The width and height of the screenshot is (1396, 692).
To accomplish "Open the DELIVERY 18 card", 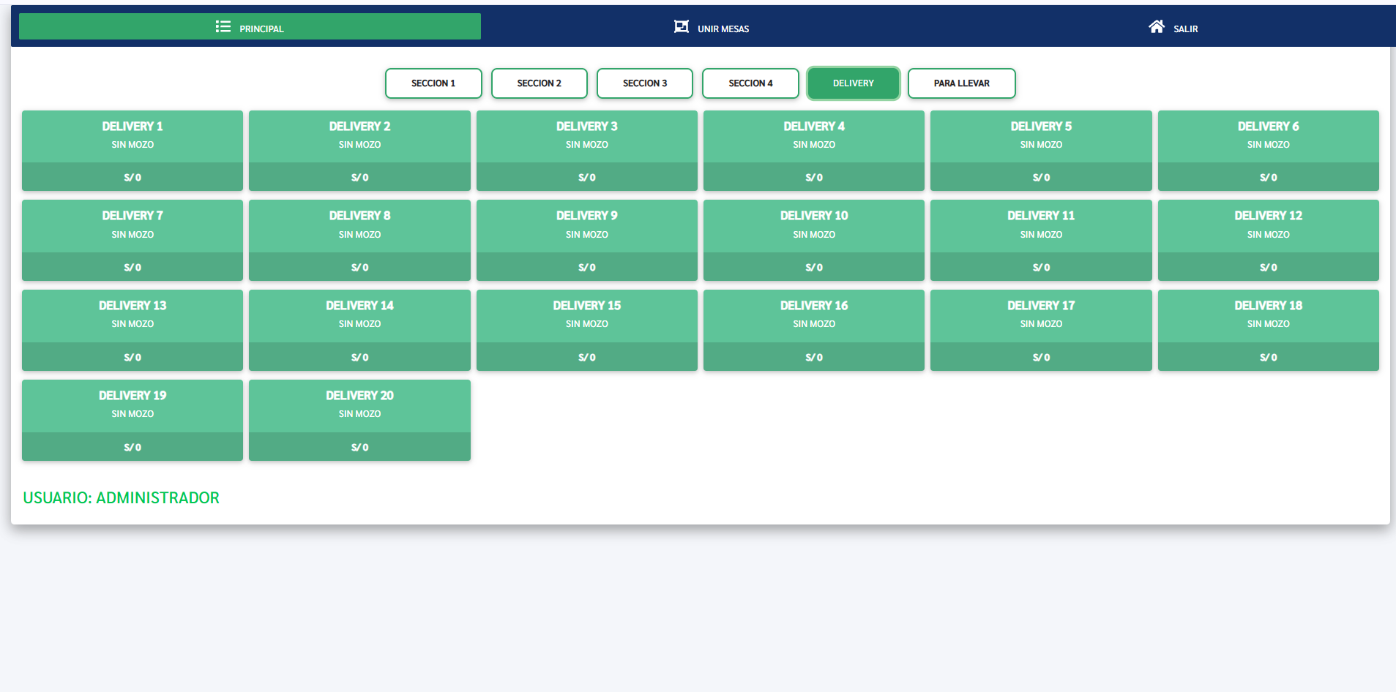I will 1269,331.
